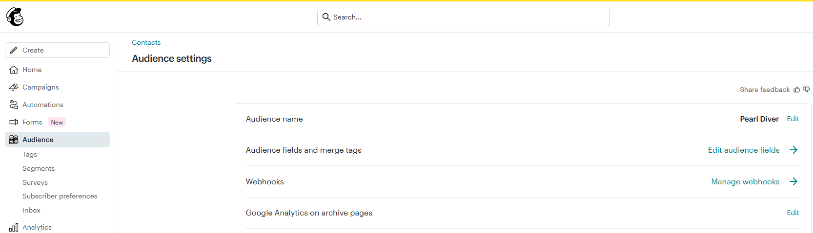The image size is (813, 233).
Task: Open Segments under Audience
Action: coord(39,168)
